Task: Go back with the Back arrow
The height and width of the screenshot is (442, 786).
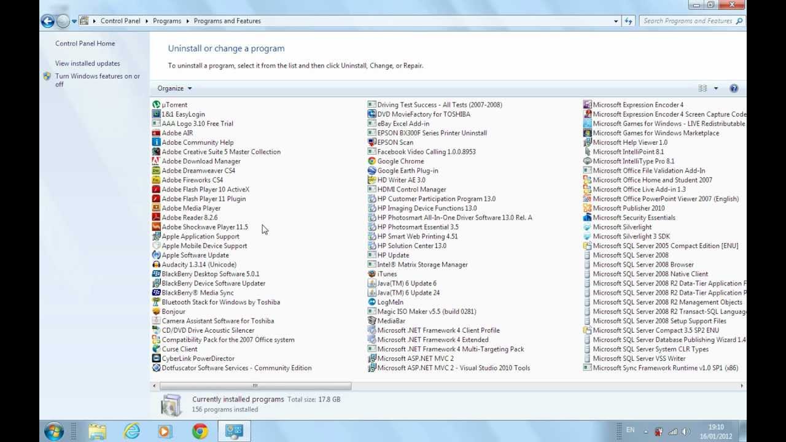Action: click(48, 21)
